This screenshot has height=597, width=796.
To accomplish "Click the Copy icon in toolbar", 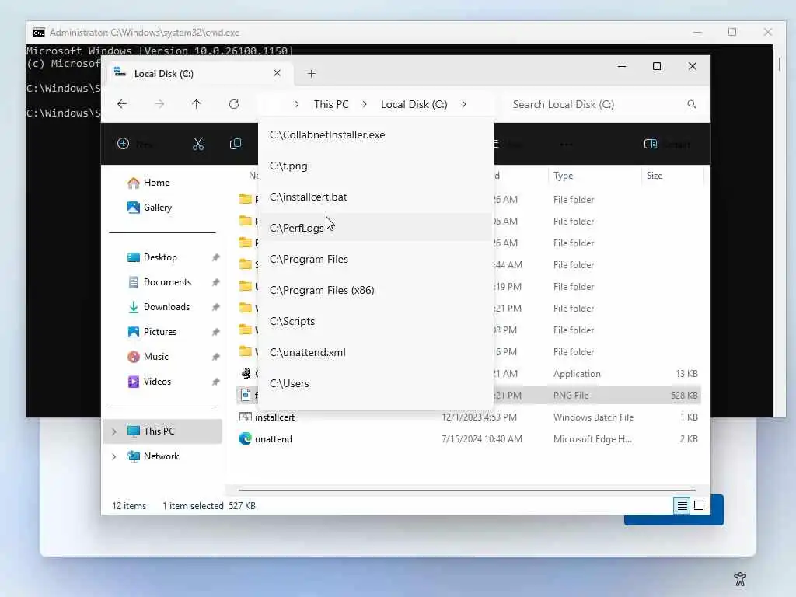I will (x=236, y=144).
